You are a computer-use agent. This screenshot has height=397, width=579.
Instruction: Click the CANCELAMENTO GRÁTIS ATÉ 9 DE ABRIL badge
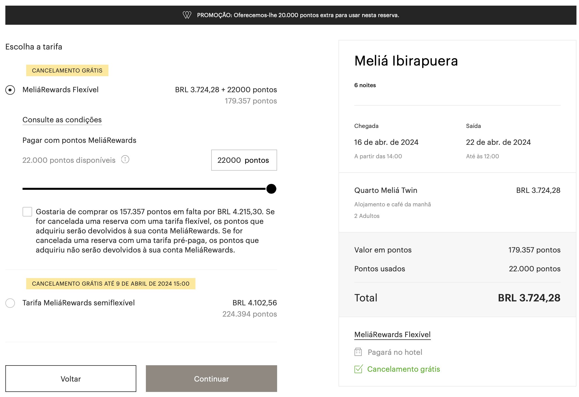[111, 284]
